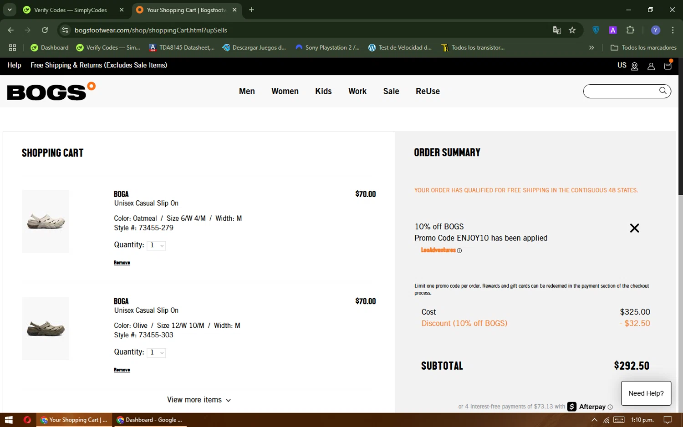
Task: Open the Oatmeal shoe thumbnail
Action: [46, 221]
